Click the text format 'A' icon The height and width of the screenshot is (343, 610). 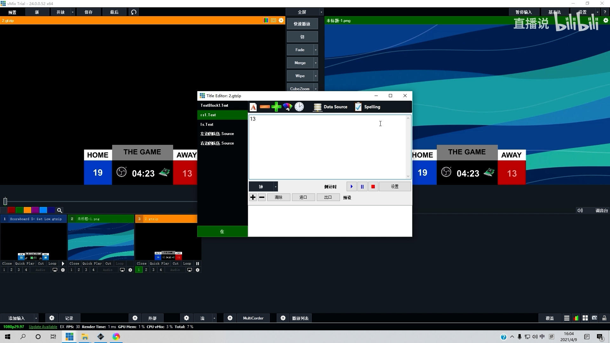pyautogui.click(x=253, y=107)
